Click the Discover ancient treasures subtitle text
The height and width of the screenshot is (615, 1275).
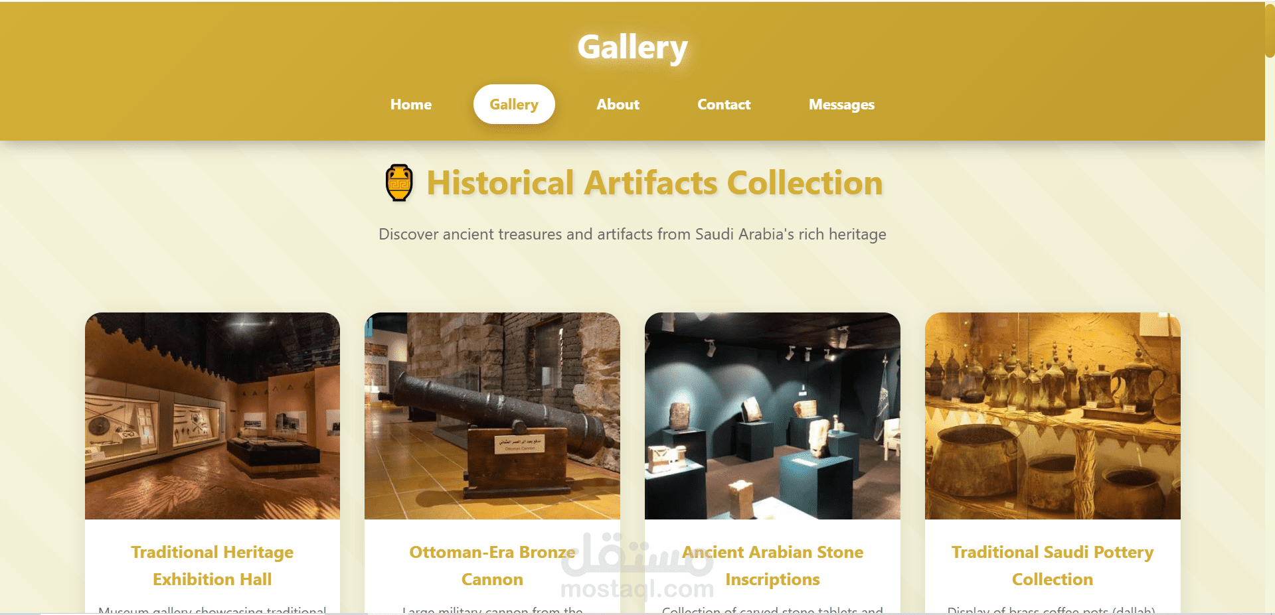[x=632, y=234]
